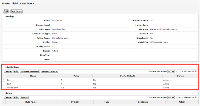
Task: Click Edit in the Rules section
Action: [16, 97]
